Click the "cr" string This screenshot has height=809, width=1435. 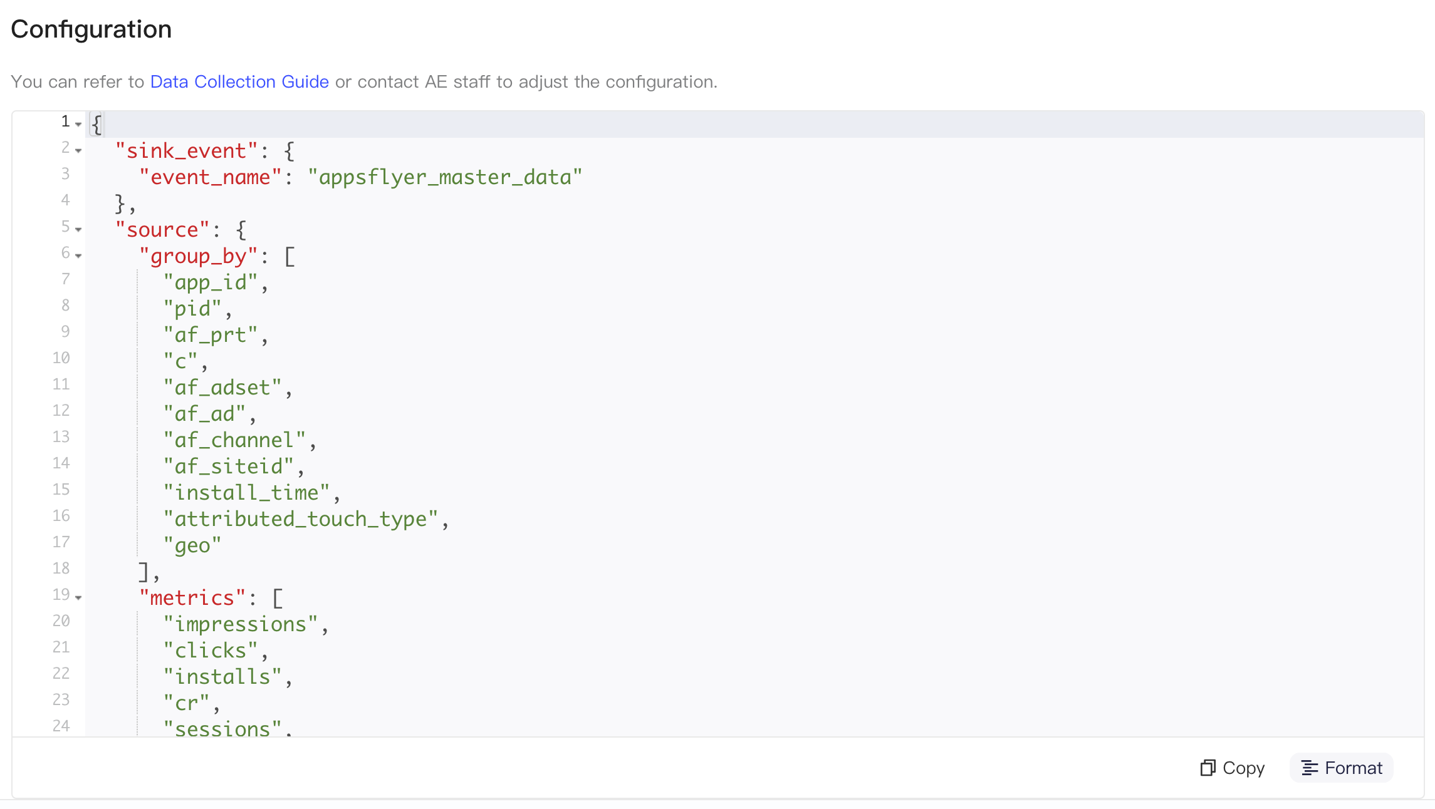click(x=187, y=703)
